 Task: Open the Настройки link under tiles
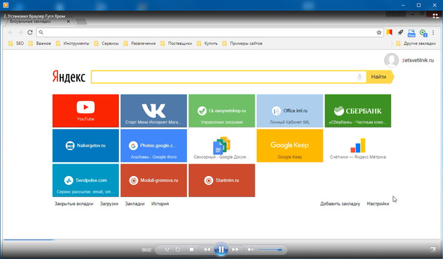tap(378, 204)
